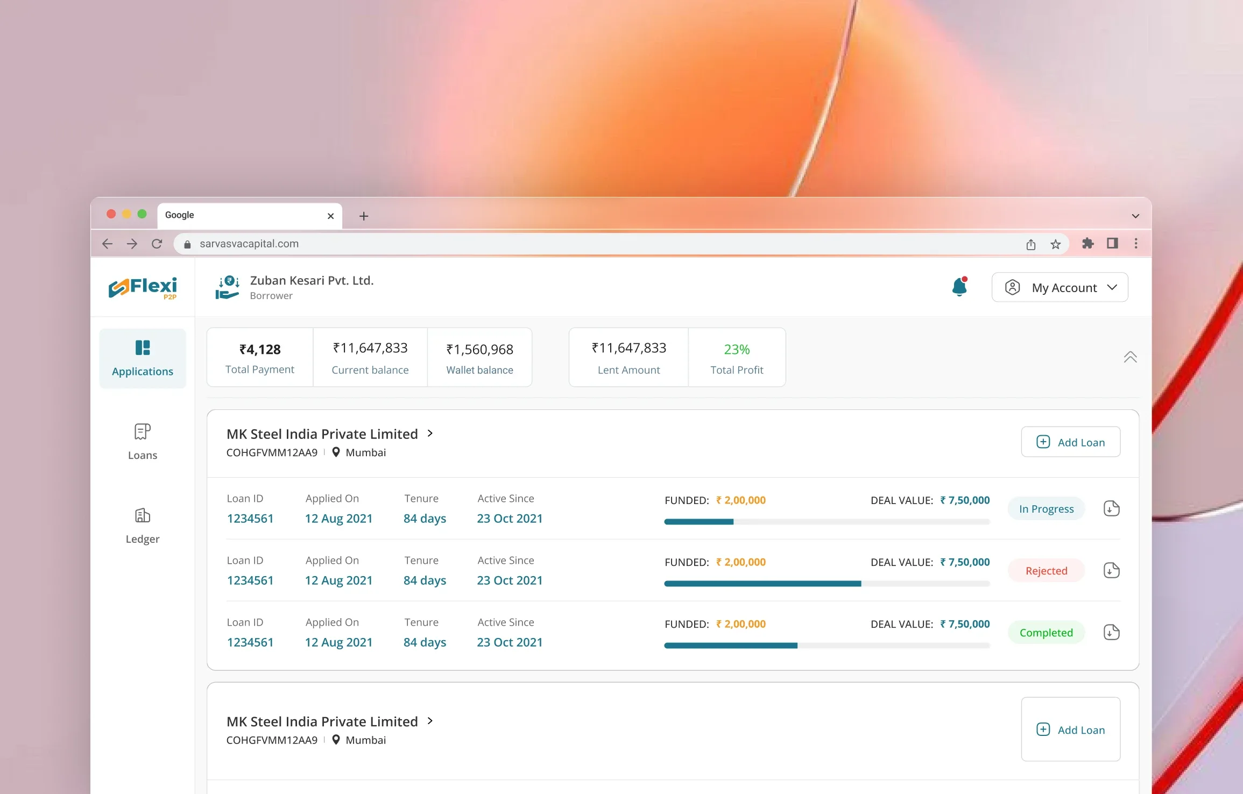Open browser tab search dropdown arrow
The height and width of the screenshot is (794, 1243).
(1135, 216)
